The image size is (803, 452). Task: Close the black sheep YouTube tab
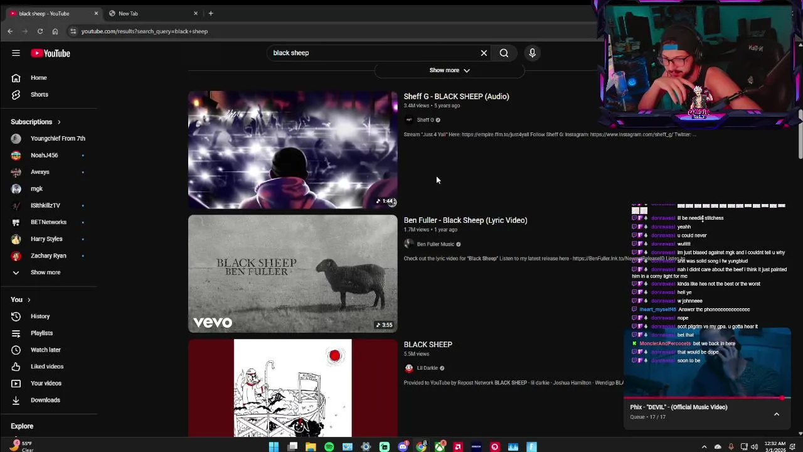point(96,13)
